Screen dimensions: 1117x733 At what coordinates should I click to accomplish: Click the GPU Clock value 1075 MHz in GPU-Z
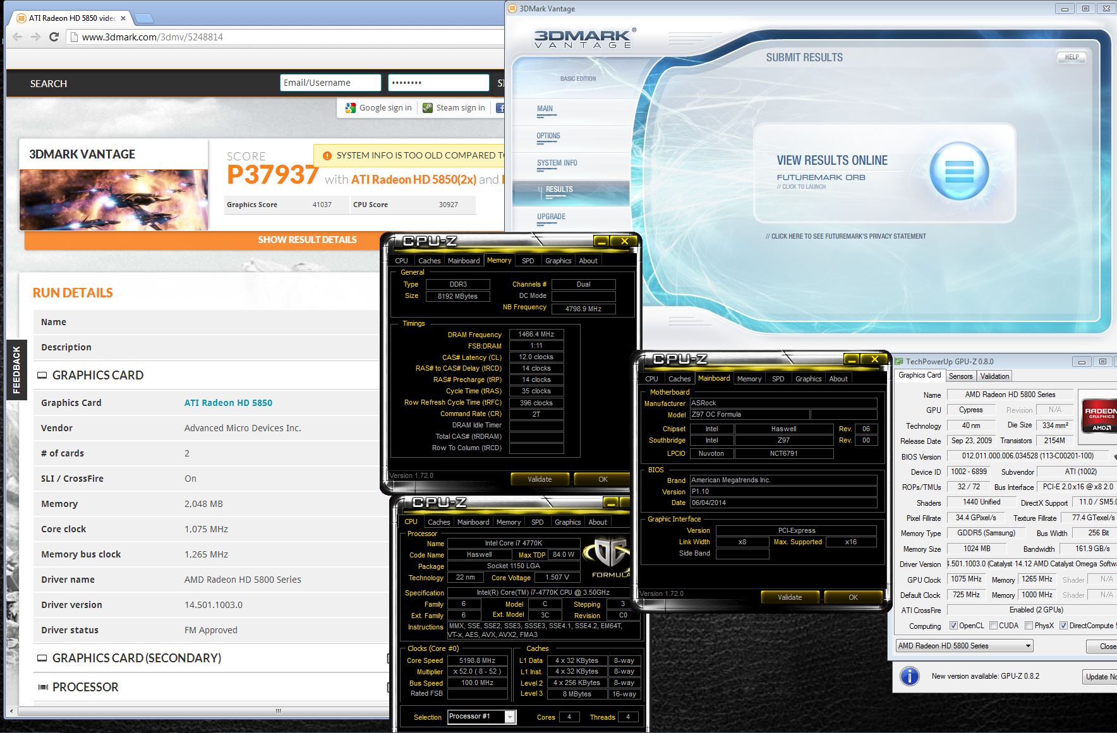click(966, 579)
